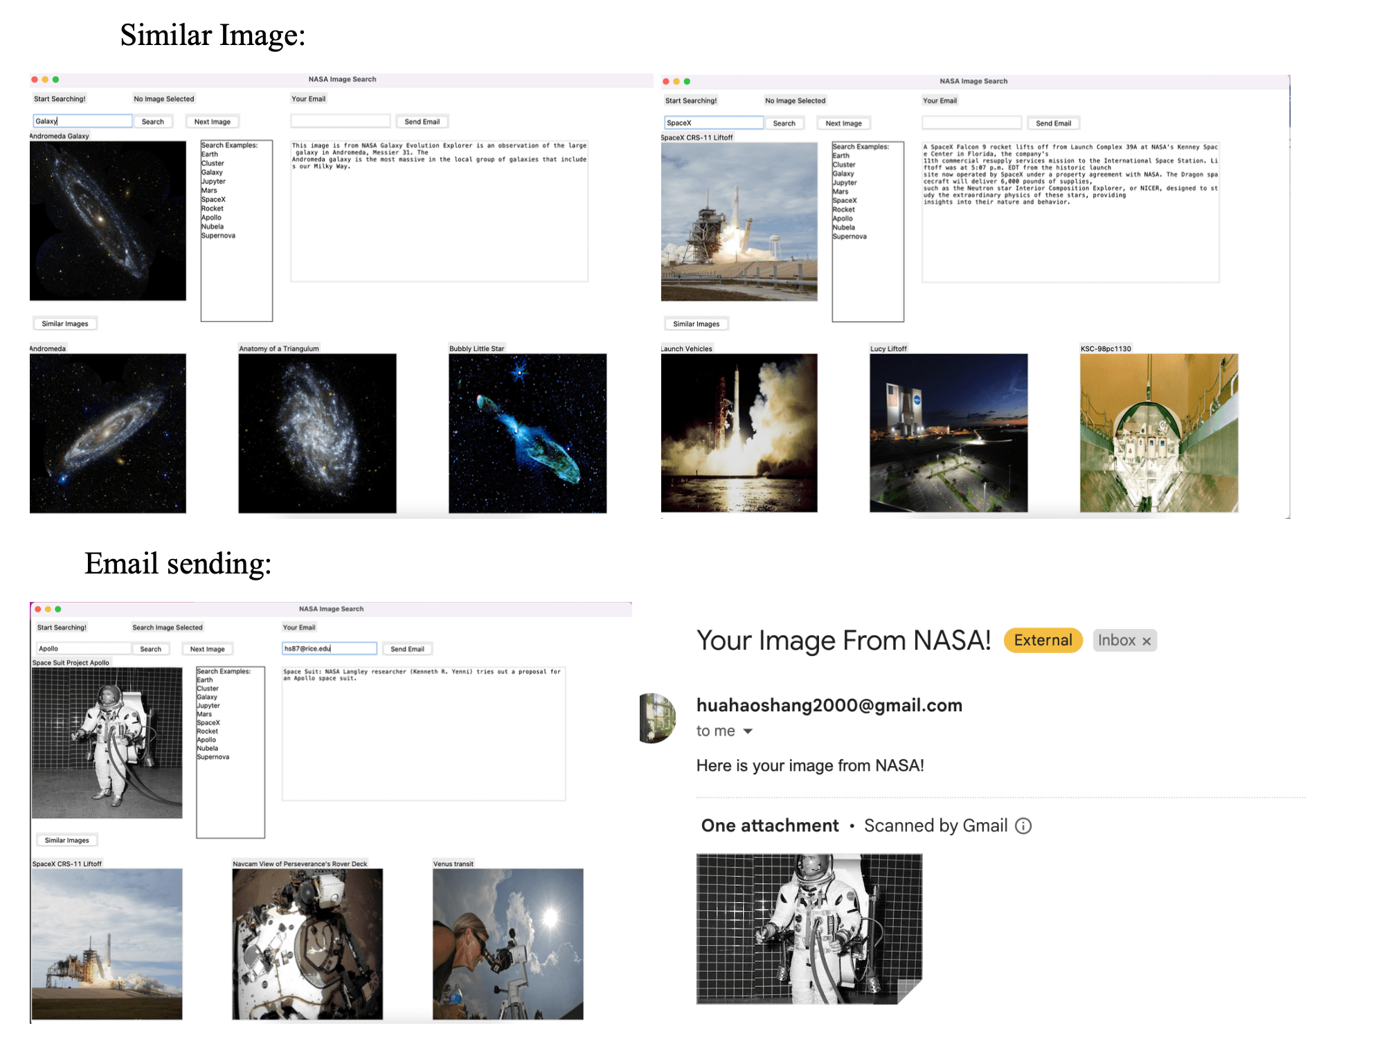
Task: Choose 'Rocket' in the SpaceX window examples list
Action: click(x=843, y=209)
